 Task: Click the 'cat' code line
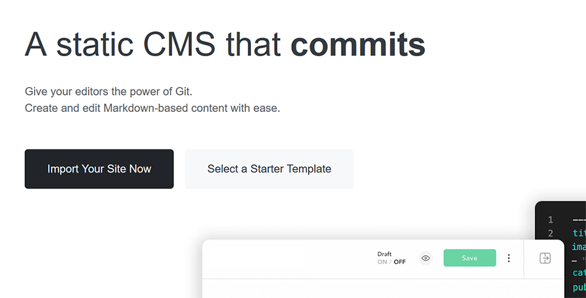(579, 273)
